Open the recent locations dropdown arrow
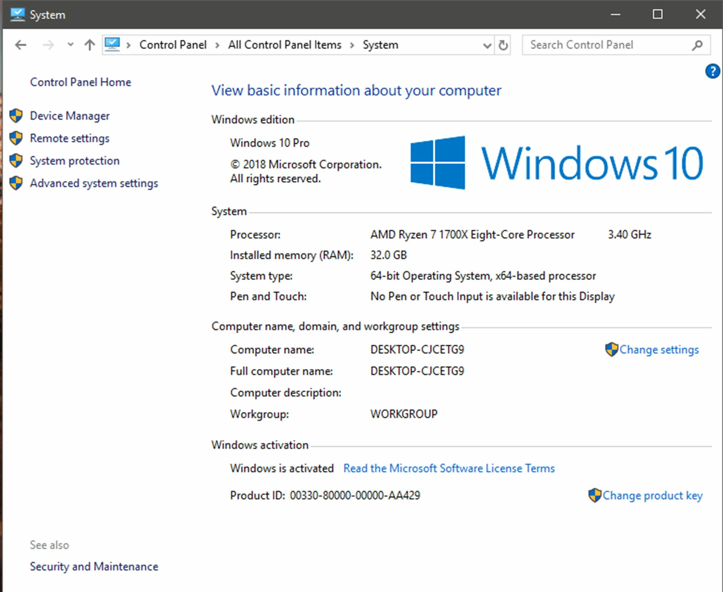This screenshot has width=723, height=592. pyautogui.click(x=70, y=44)
